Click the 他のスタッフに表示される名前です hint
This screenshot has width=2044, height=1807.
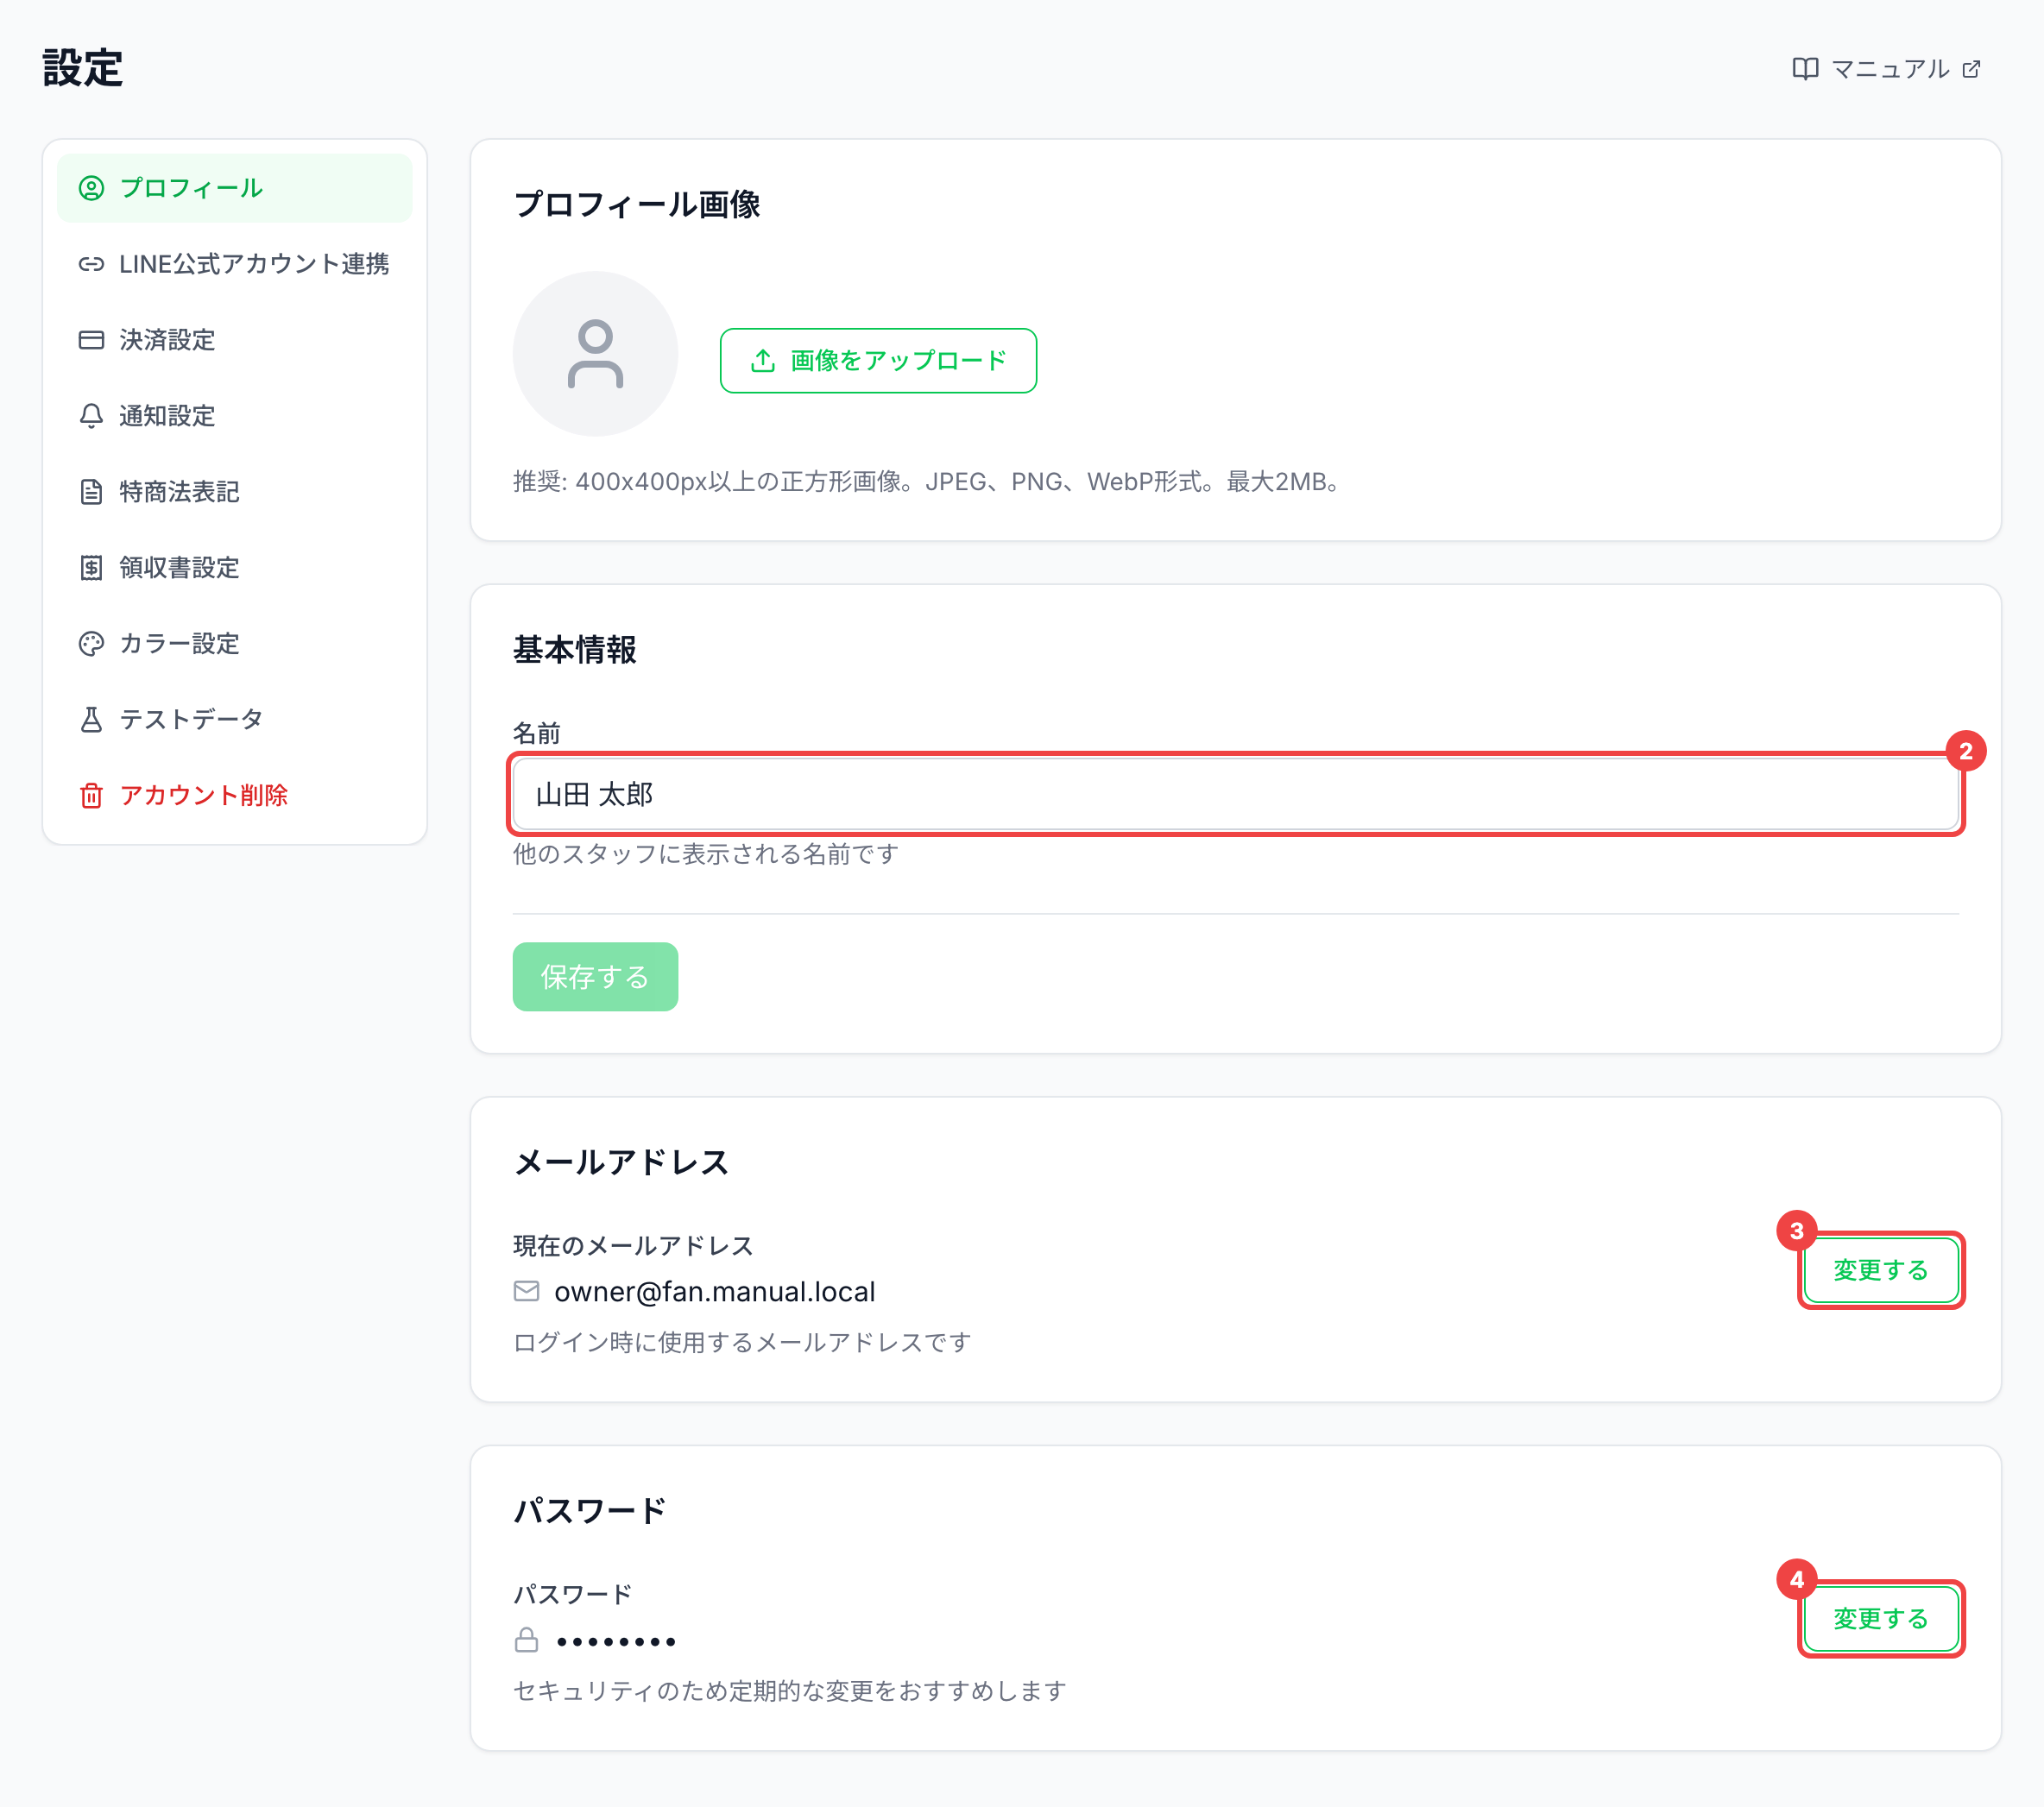706,854
